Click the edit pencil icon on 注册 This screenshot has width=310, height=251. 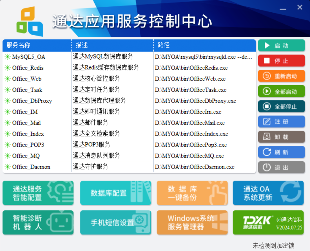267,122
